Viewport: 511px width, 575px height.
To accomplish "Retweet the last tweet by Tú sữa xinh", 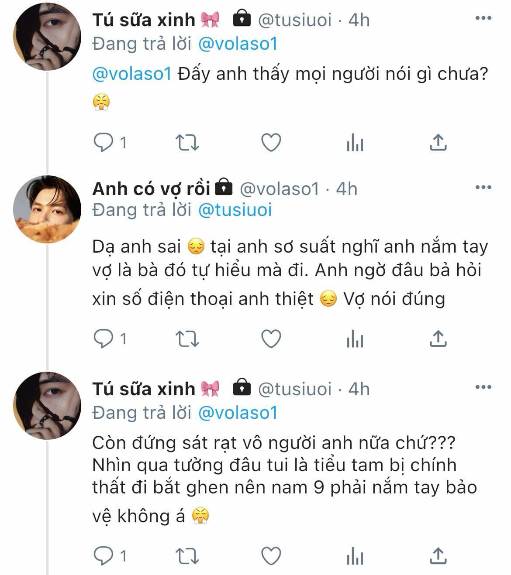I will (187, 556).
